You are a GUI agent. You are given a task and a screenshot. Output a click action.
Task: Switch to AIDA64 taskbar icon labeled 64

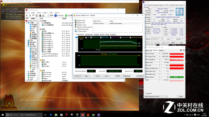83,115
